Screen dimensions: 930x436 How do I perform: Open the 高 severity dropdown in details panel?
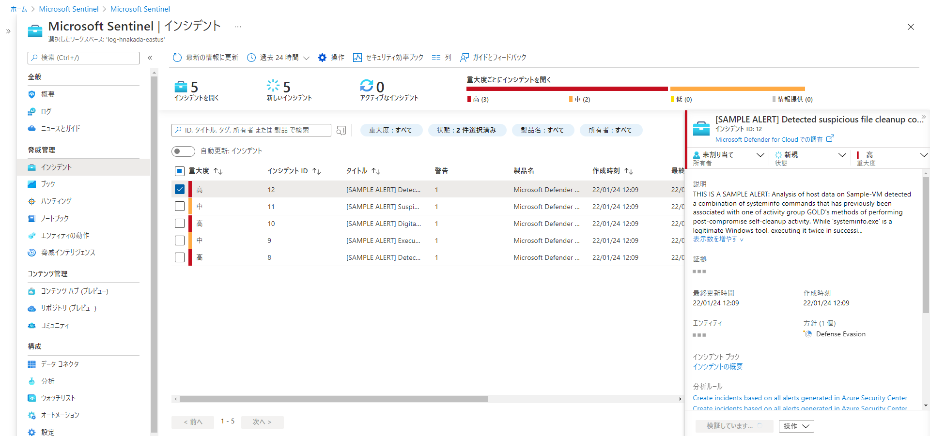coord(892,158)
